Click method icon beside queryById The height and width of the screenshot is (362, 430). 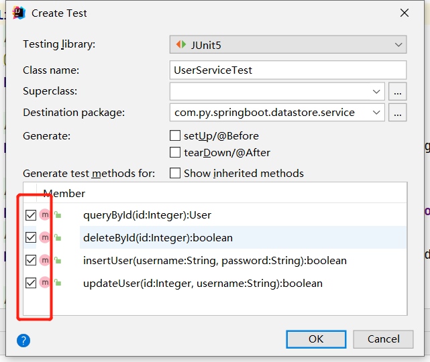pyautogui.click(x=45, y=215)
